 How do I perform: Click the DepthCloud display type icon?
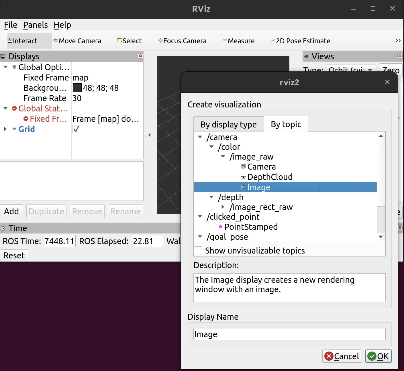tap(243, 177)
